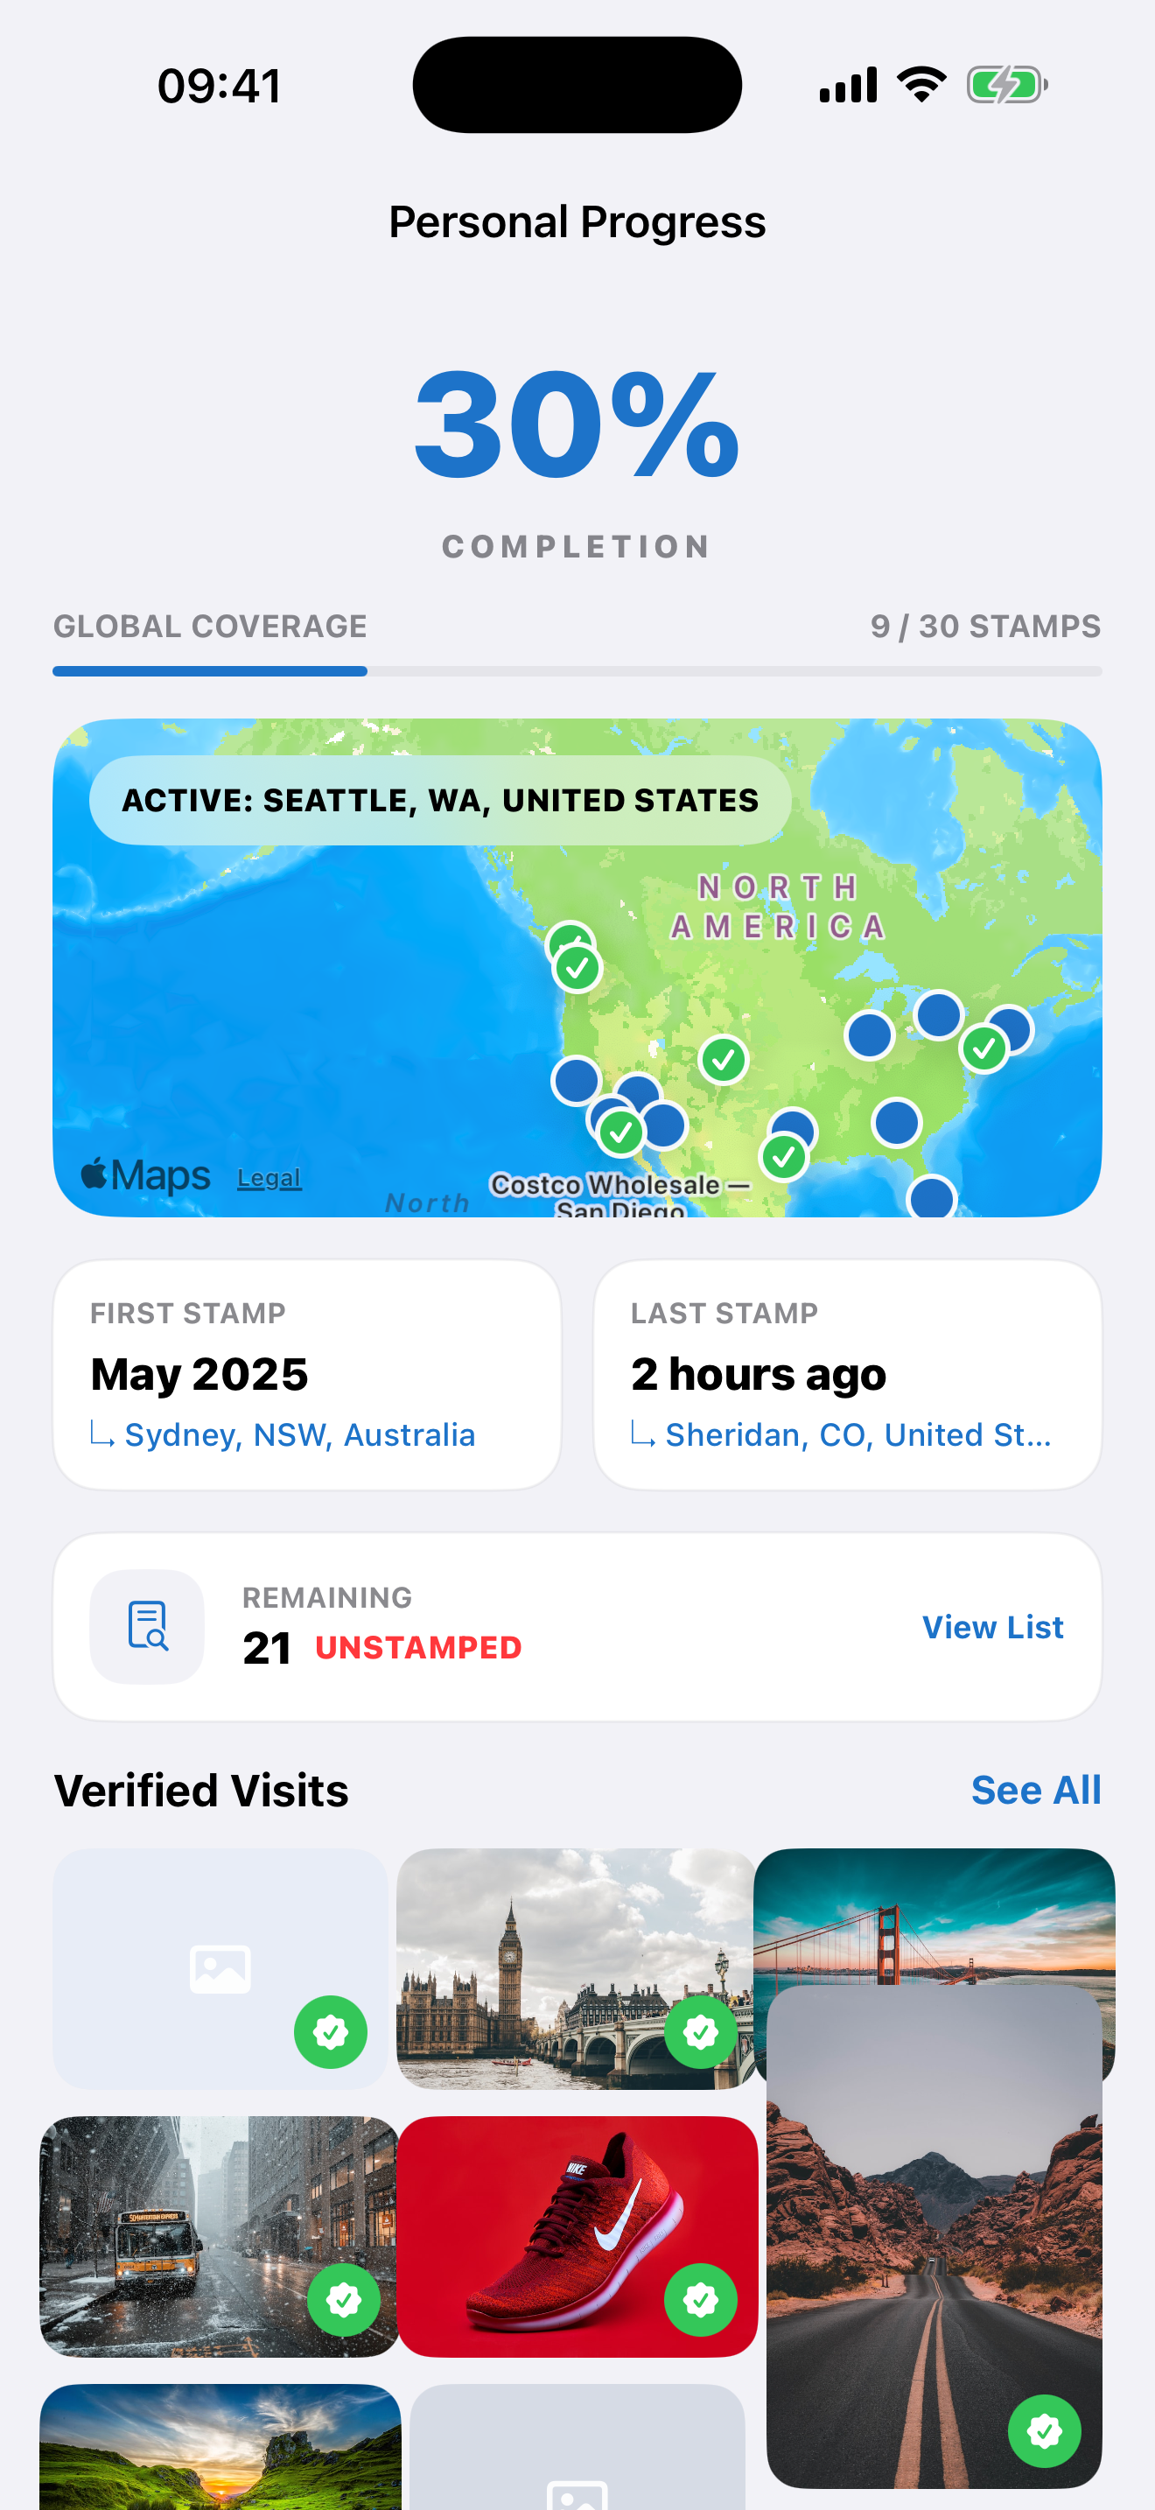
Task: Tap verified badge on red Nike shoe photo
Action: click(700, 2300)
